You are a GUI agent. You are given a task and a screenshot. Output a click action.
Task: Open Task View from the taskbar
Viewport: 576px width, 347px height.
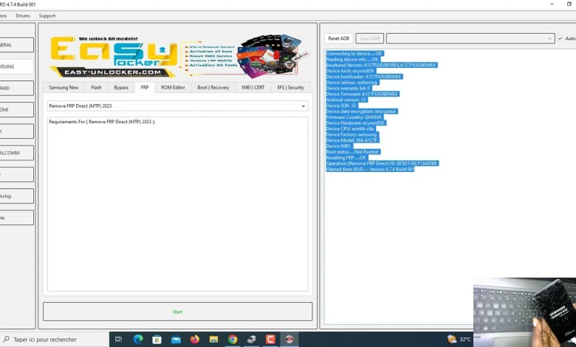(118, 340)
